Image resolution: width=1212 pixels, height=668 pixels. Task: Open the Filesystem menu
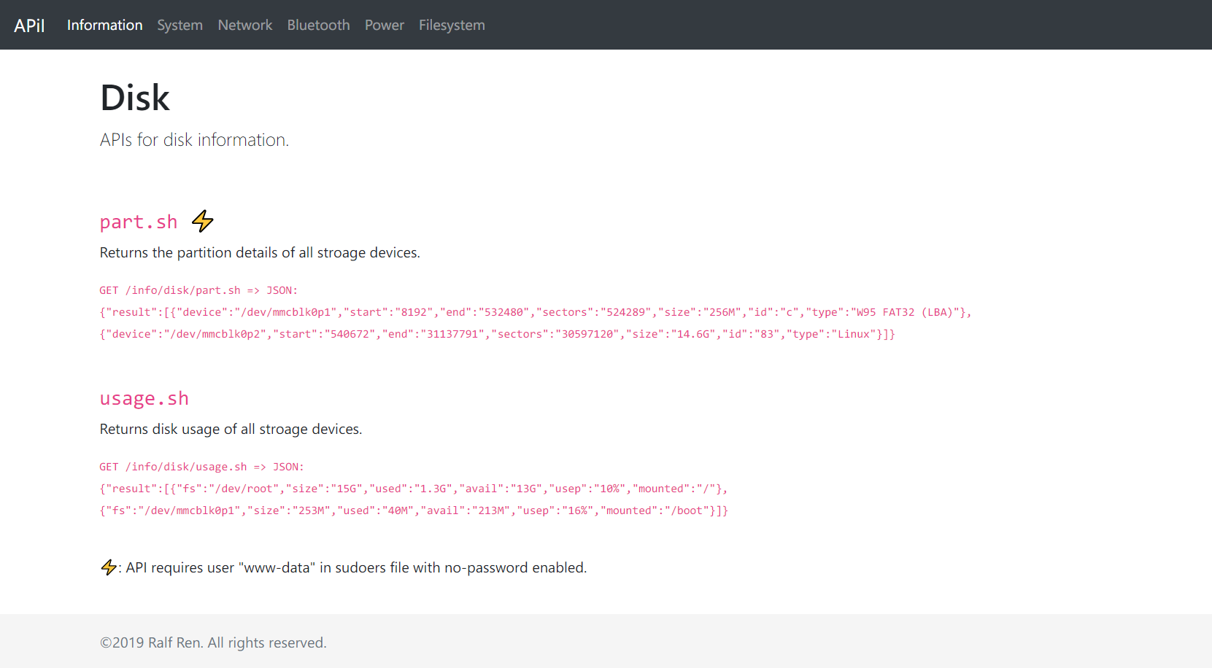(452, 25)
